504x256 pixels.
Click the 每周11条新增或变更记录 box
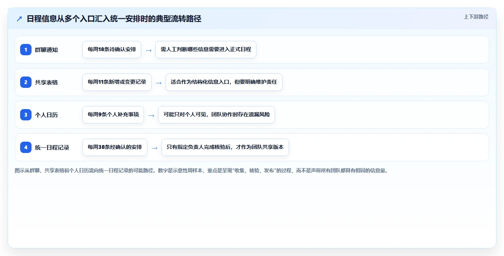point(117,82)
